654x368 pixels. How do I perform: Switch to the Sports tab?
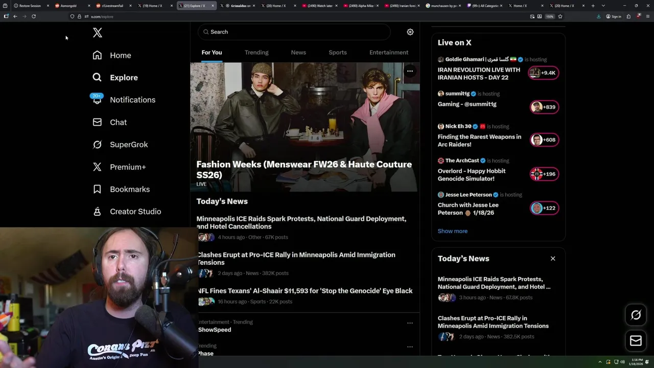(338, 53)
